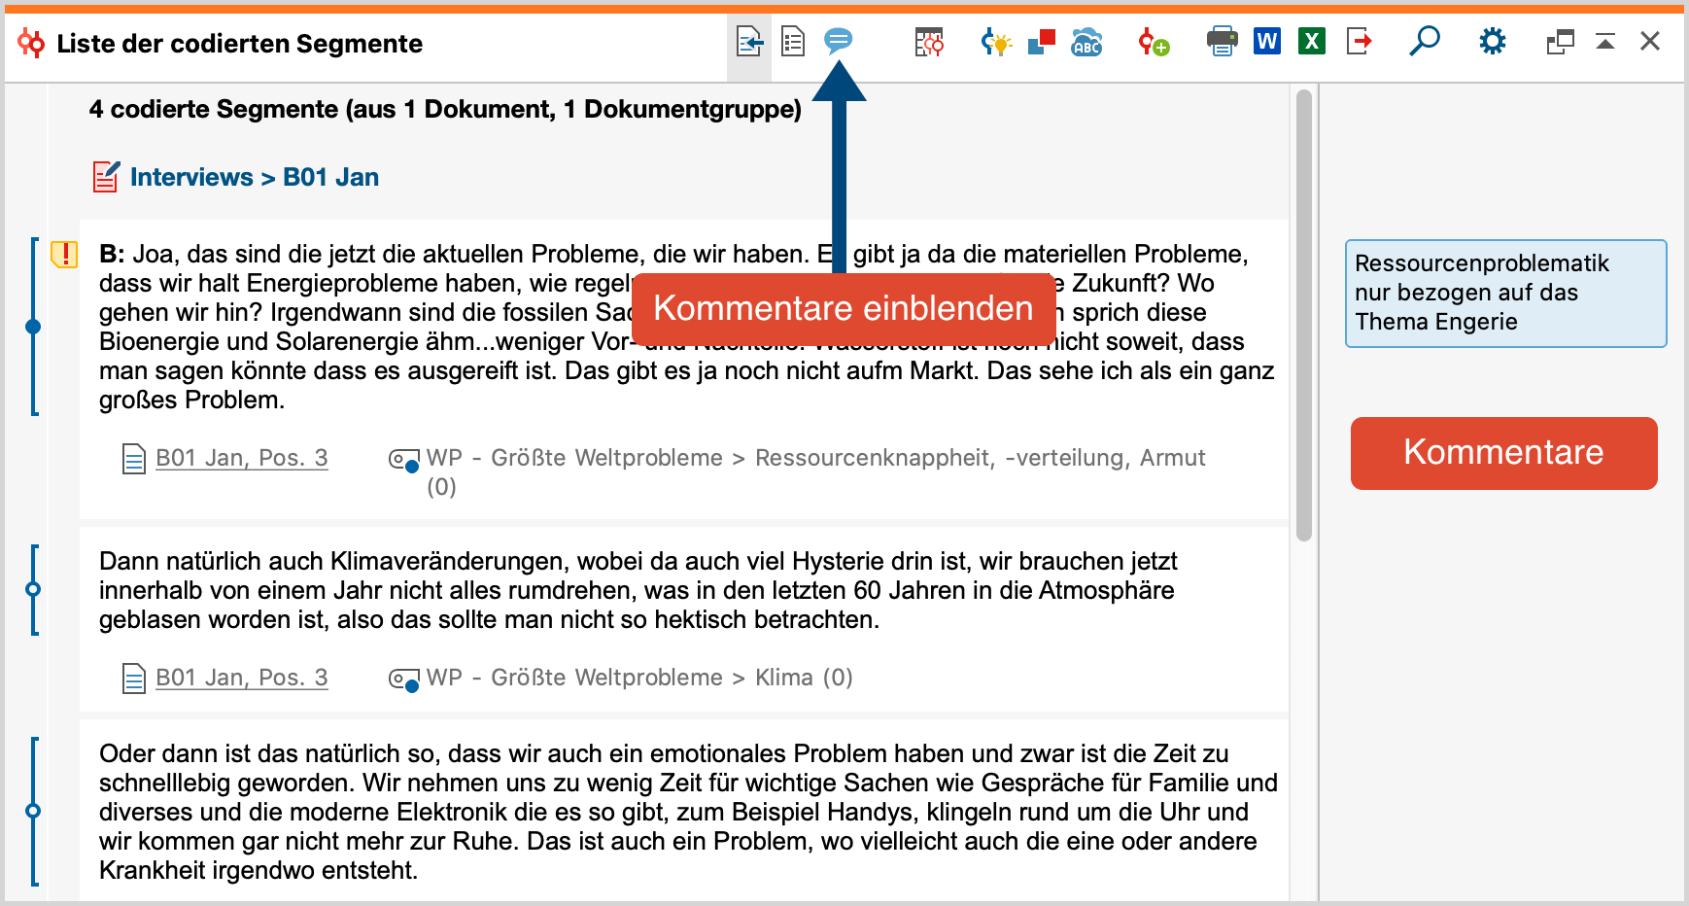Select code label WP - Größte Weltprobleme > Klima
1689x906 pixels.
point(639,678)
